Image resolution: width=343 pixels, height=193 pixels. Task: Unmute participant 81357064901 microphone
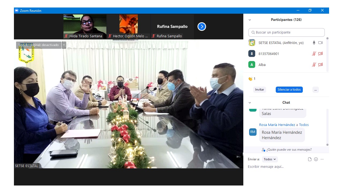pyautogui.click(x=314, y=54)
